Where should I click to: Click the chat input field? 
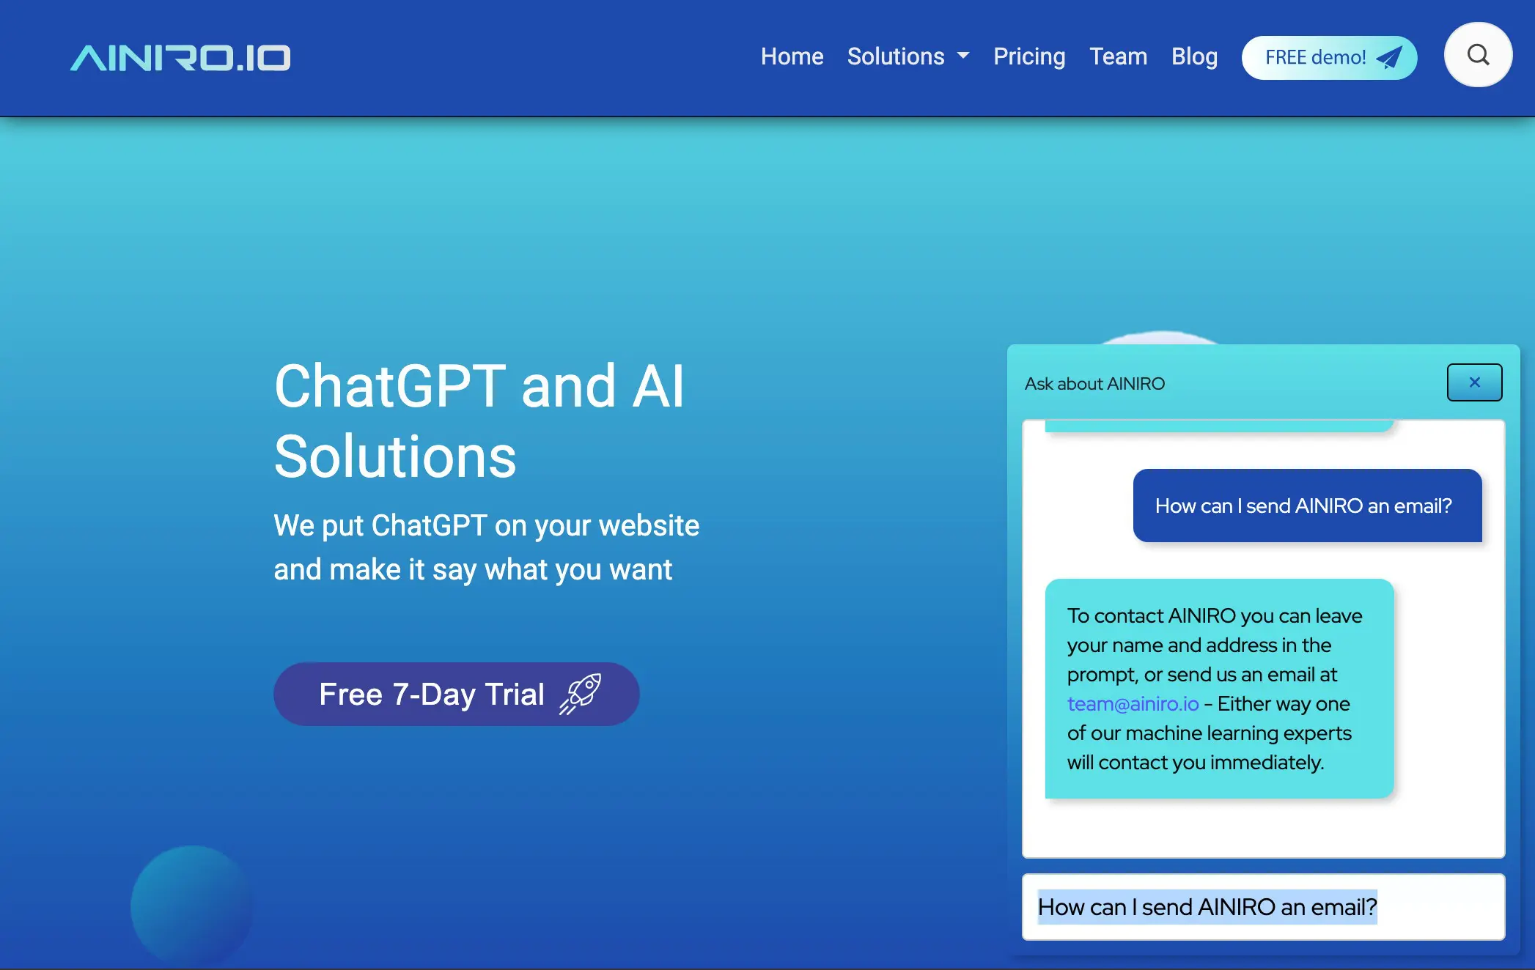tap(1263, 906)
